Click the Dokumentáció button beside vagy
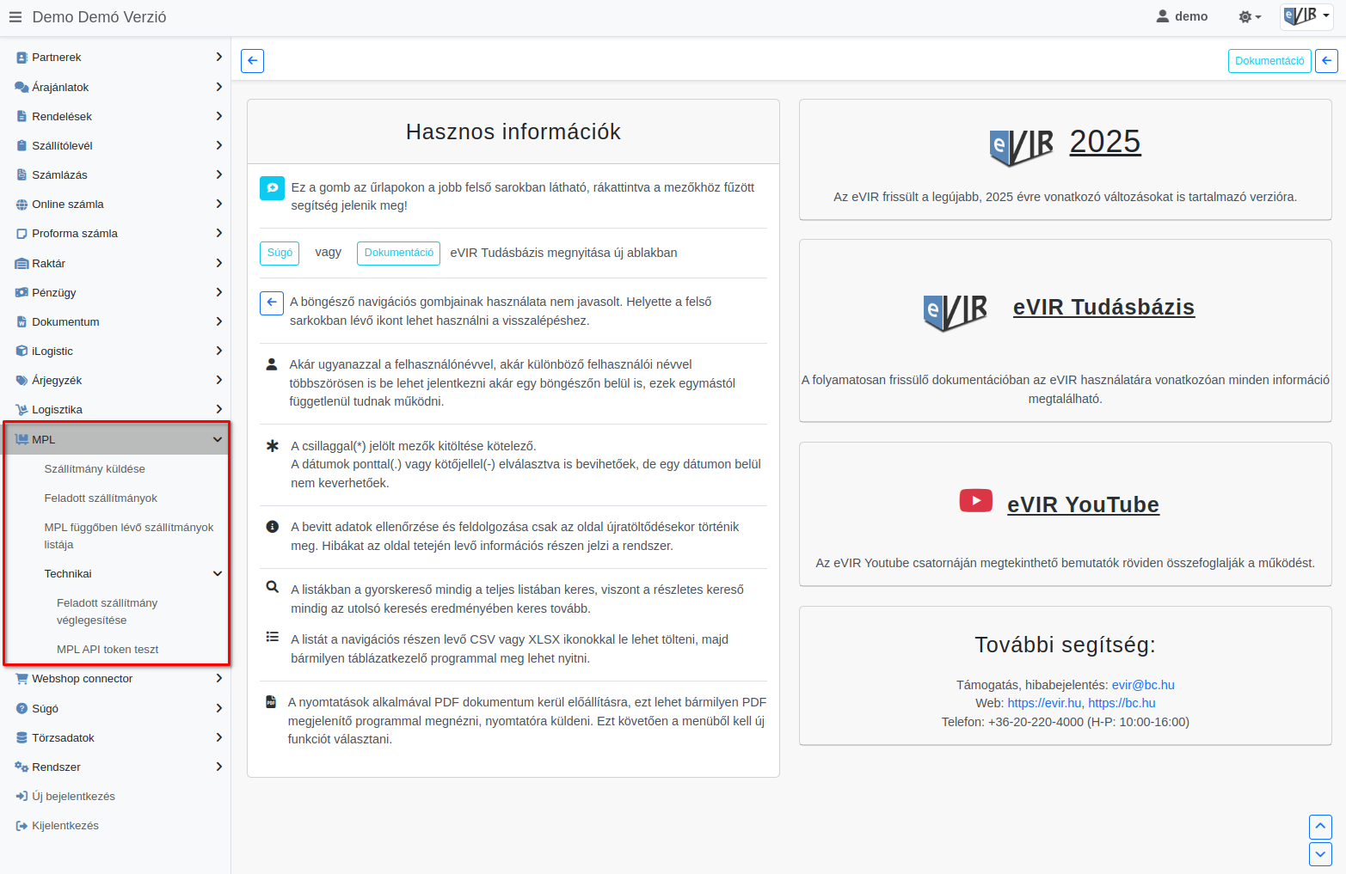The height and width of the screenshot is (874, 1346). click(x=398, y=253)
